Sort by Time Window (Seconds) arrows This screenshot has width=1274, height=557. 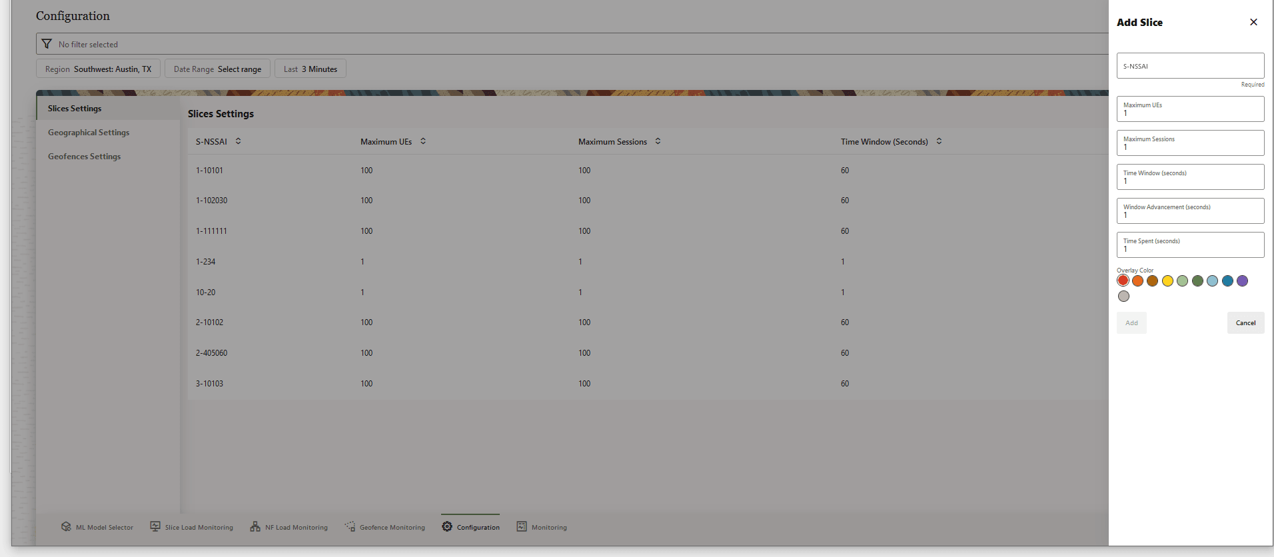(x=939, y=141)
